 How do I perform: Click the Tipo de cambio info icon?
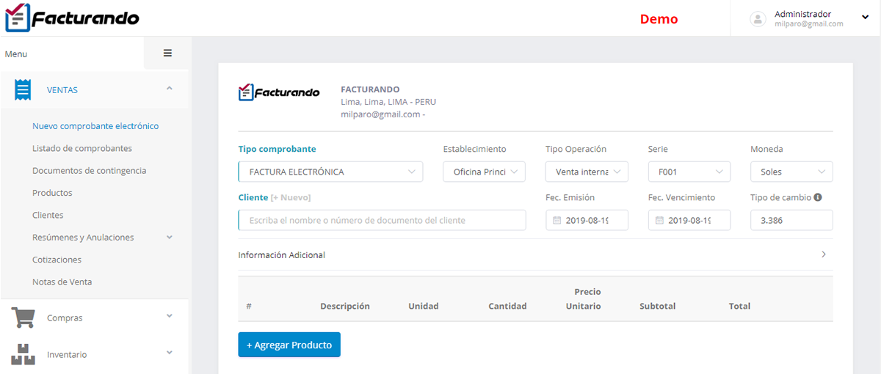click(x=818, y=197)
